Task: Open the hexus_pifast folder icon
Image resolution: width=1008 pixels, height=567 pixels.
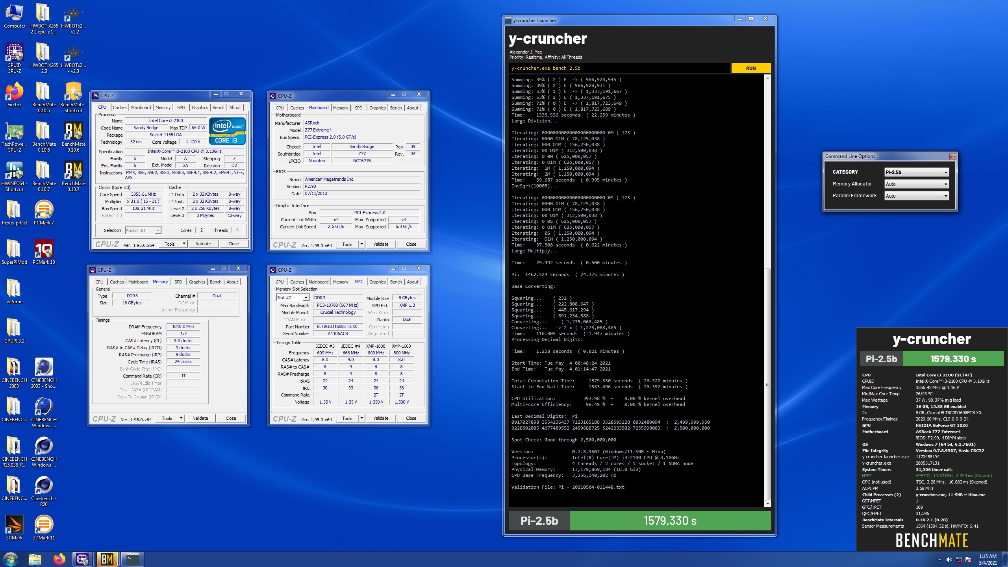Action: click(x=15, y=213)
